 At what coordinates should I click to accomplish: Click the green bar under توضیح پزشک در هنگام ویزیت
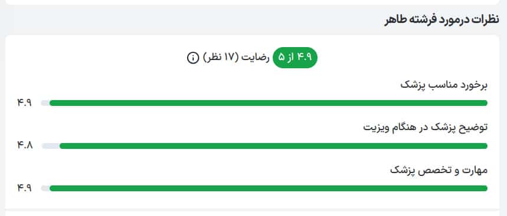point(273,146)
